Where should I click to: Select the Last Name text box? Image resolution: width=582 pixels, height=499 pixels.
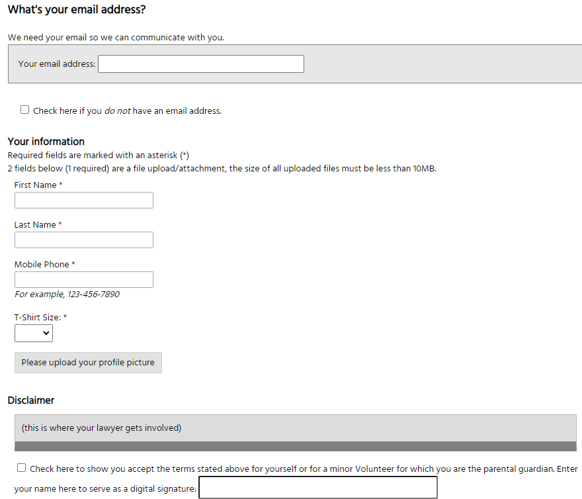pos(84,240)
